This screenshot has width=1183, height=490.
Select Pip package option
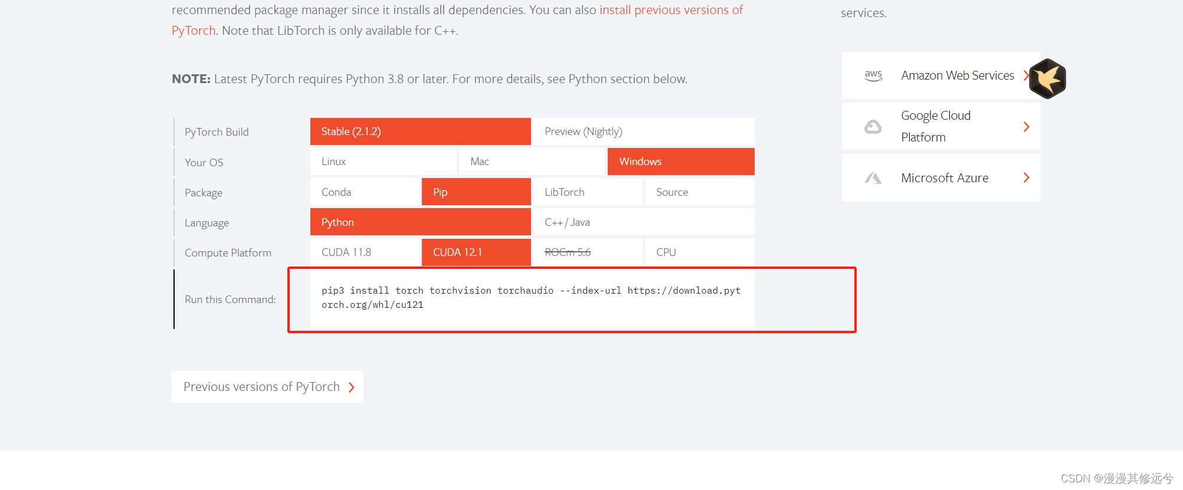[x=476, y=192]
